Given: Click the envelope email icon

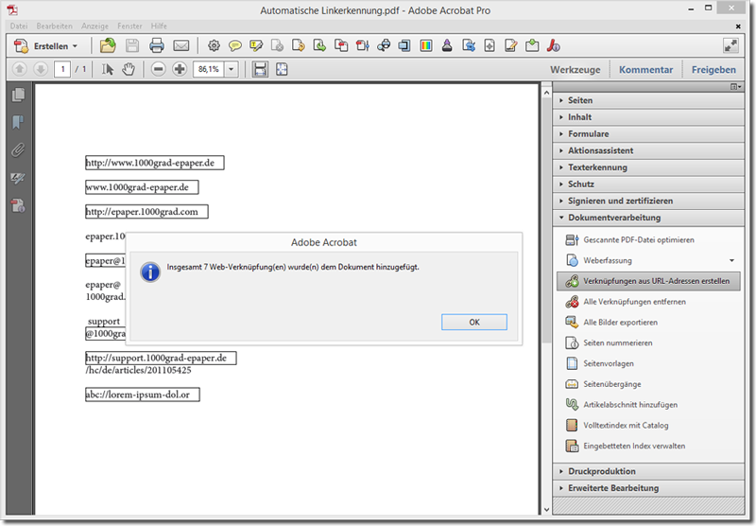Looking at the screenshot, I should tap(181, 45).
